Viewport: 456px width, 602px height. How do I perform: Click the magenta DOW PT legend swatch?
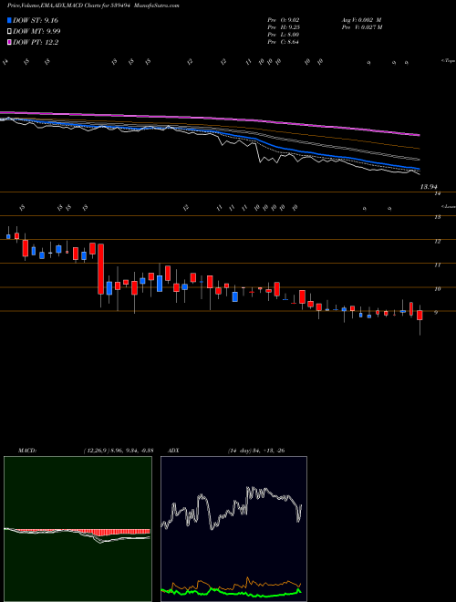click(9, 43)
